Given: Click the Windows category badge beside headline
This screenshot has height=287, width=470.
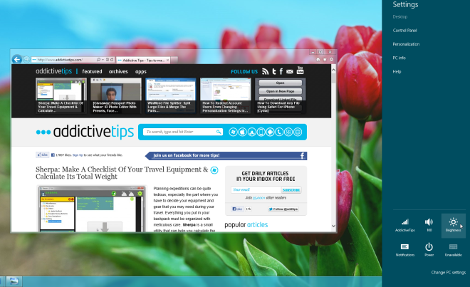Looking at the screenshot, I should pos(214,170).
